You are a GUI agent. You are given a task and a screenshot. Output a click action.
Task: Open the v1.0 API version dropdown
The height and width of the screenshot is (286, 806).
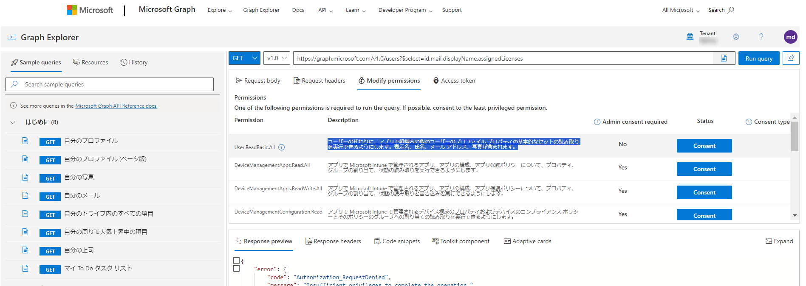point(277,58)
